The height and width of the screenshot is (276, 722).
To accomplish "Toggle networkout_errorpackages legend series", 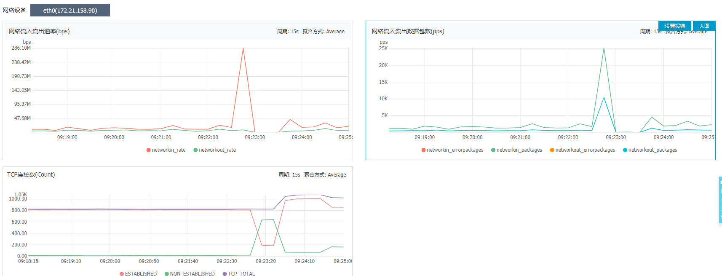I will pos(583,150).
